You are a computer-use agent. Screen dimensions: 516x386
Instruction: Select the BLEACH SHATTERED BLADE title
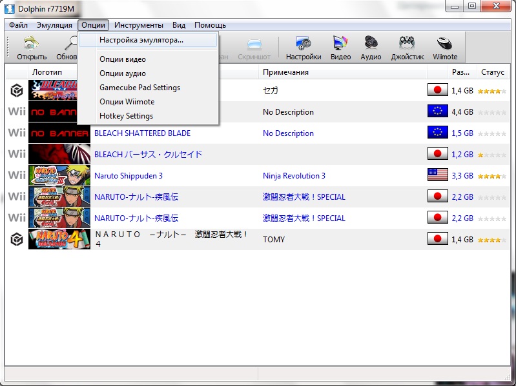pos(142,133)
